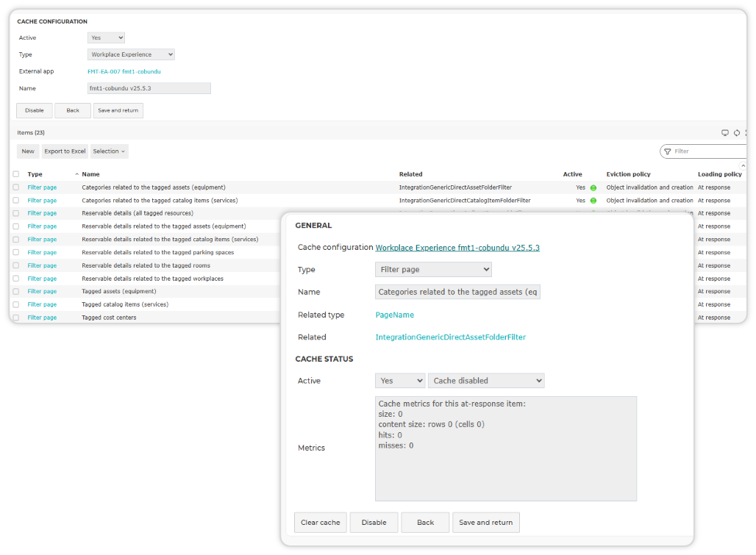Tick the checkbox for the tagged rooms row
The image size is (756, 555).
[16, 265]
